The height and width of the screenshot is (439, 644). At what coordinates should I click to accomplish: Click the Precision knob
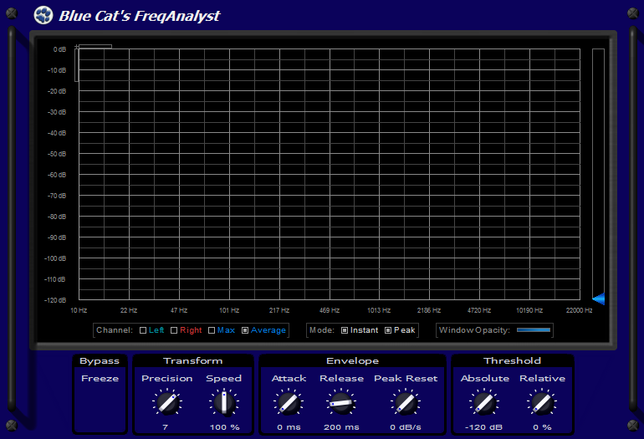pos(167,403)
